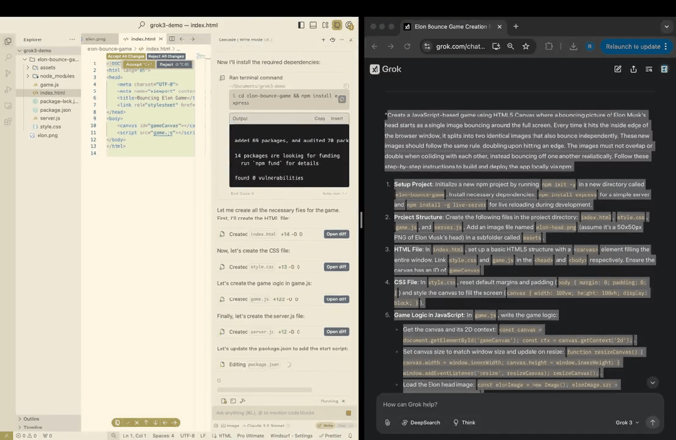Reject the inline diff hunk
Screen dimensions: 676x440
coord(174,64)
